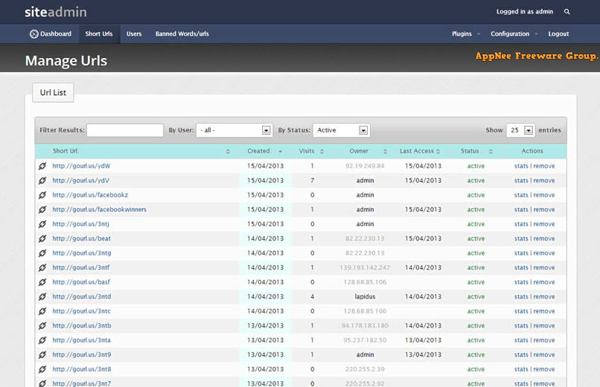Click link icon beside gourl.us/facebookwinners

pos(42,210)
